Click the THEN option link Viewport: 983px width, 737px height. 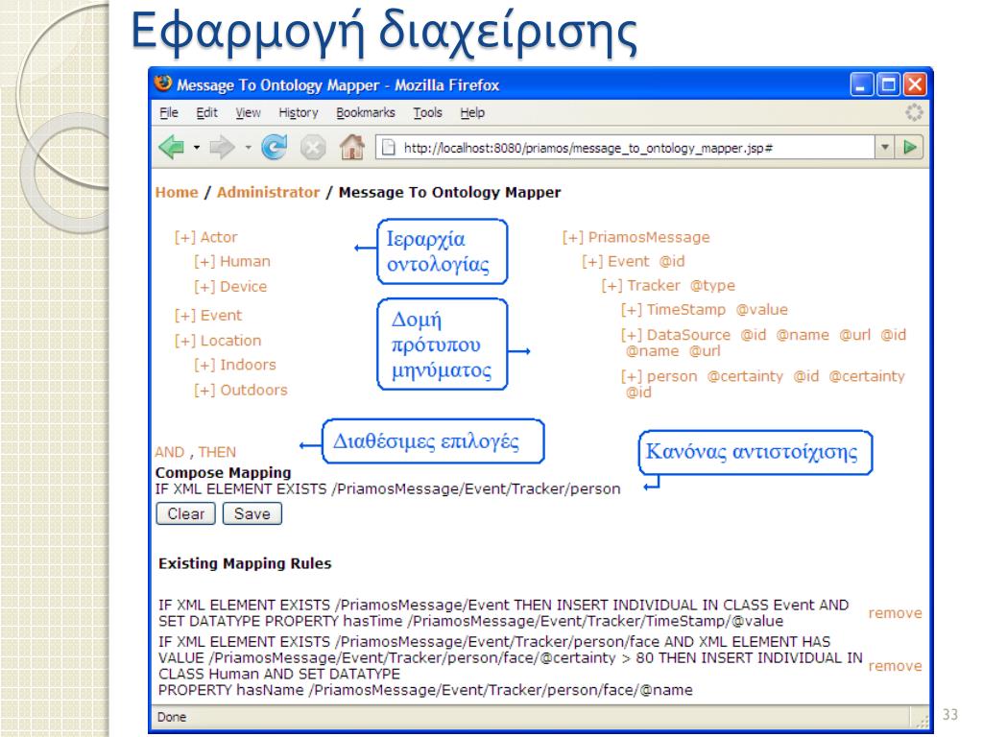[217, 453]
